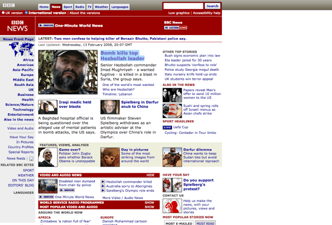This screenshot has height=225, width=332.
Task: Go to Africa section in sidebar
Action: click(28, 60)
